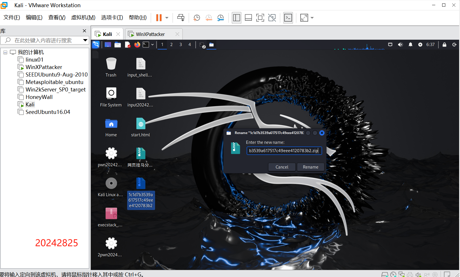The image size is (460, 277).
Task: Toggle the console view button
Action: [x=288, y=18]
